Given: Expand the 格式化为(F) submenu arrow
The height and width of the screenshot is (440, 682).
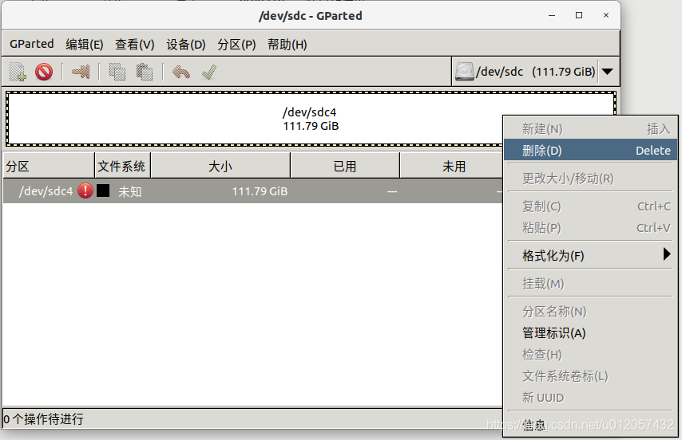Looking at the screenshot, I should (667, 253).
